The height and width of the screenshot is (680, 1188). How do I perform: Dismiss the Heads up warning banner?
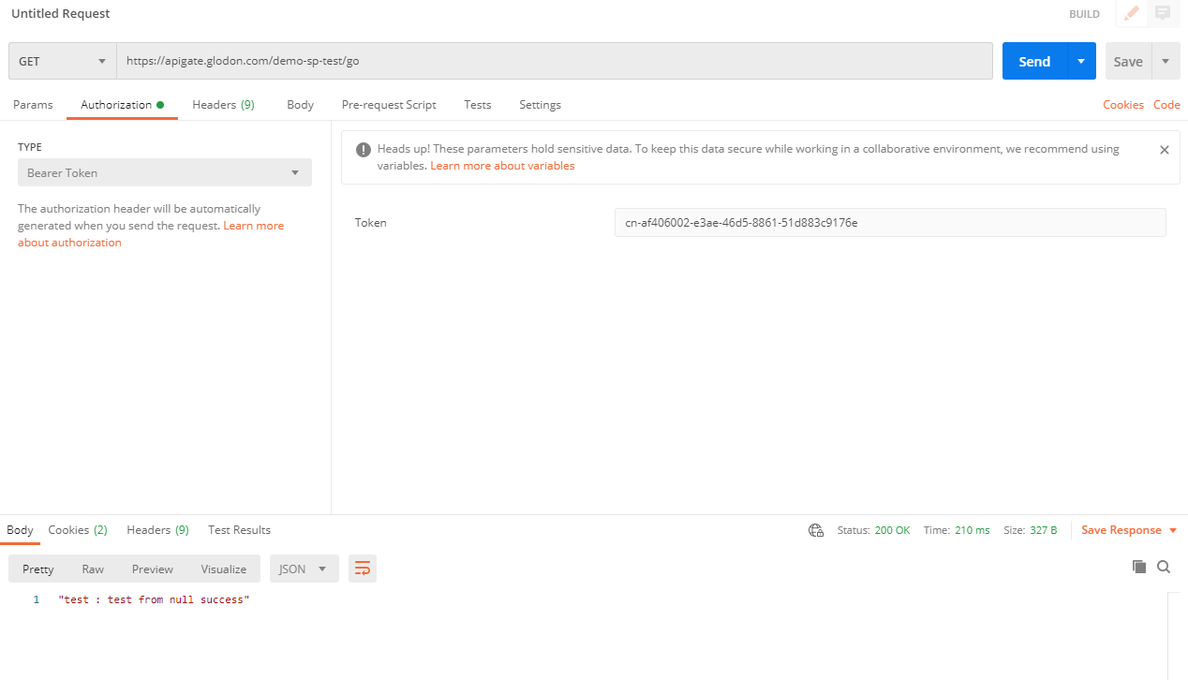1164,150
